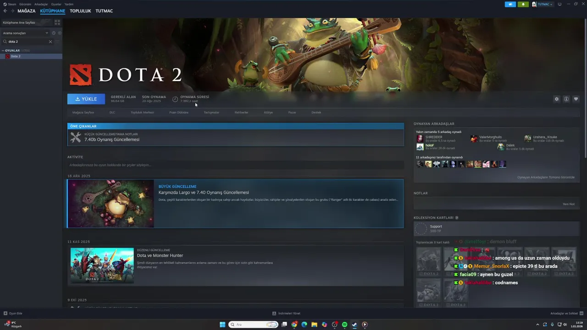The image size is (587, 330).
Task: Open the TUTMAC profile tab
Action: click(104, 11)
